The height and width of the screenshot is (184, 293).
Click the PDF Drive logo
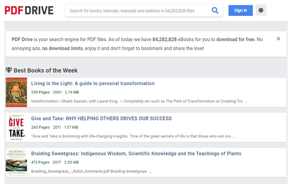29,10
